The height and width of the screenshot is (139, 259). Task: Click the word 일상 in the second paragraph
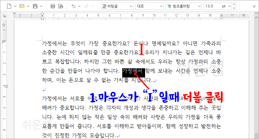click(112, 117)
